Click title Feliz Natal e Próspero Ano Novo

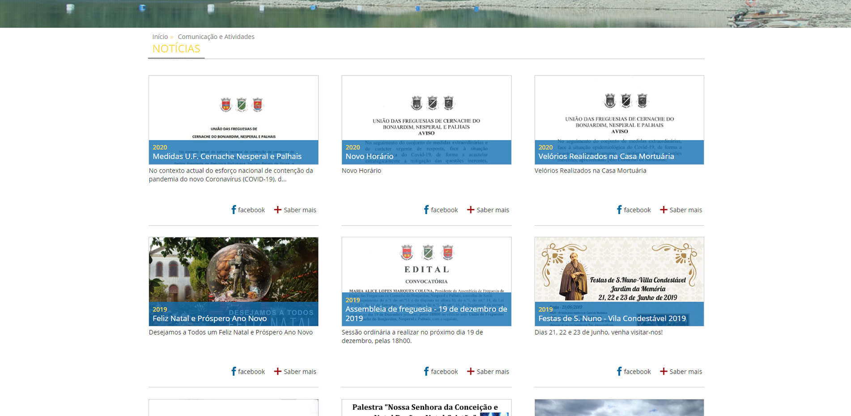(x=209, y=319)
